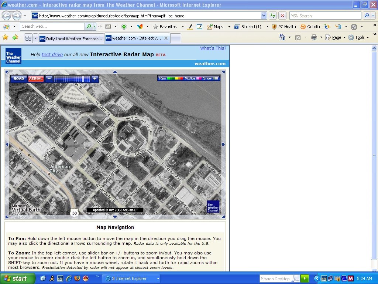
Task: Switch map to ROAD view
Action: click(x=19, y=79)
